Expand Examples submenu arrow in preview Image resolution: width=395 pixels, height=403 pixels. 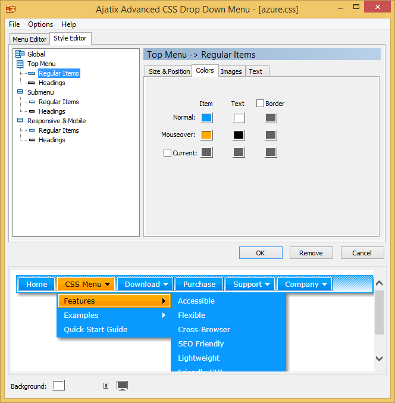point(164,315)
